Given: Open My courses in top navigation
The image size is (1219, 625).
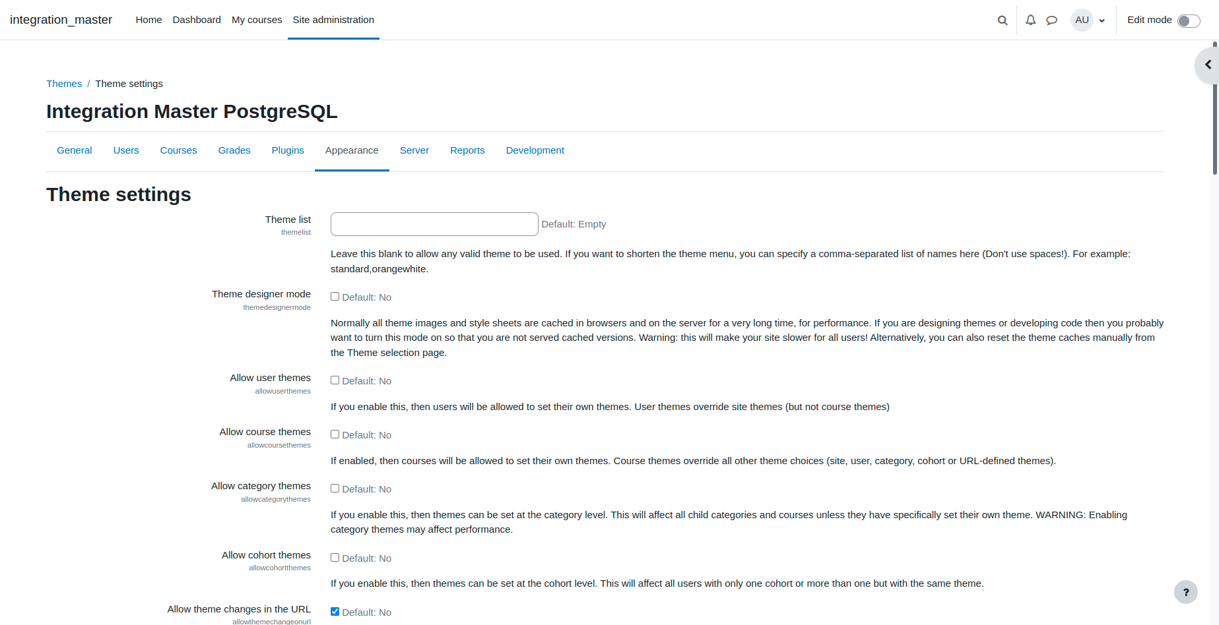Looking at the screenshot, I should point(257,20).
